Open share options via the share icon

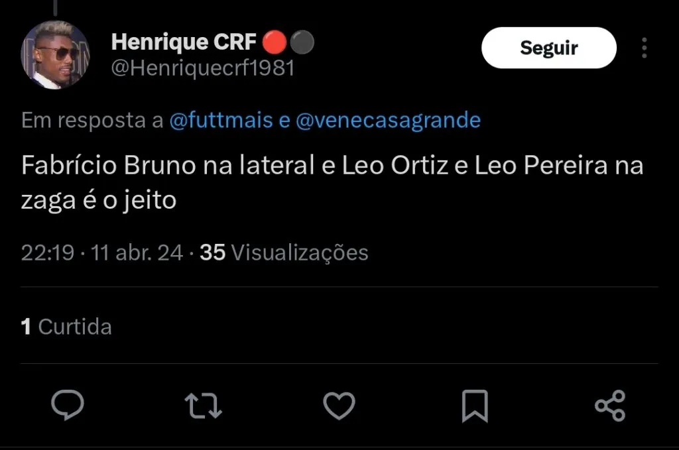pyautogui.click(x=610, y=406)
